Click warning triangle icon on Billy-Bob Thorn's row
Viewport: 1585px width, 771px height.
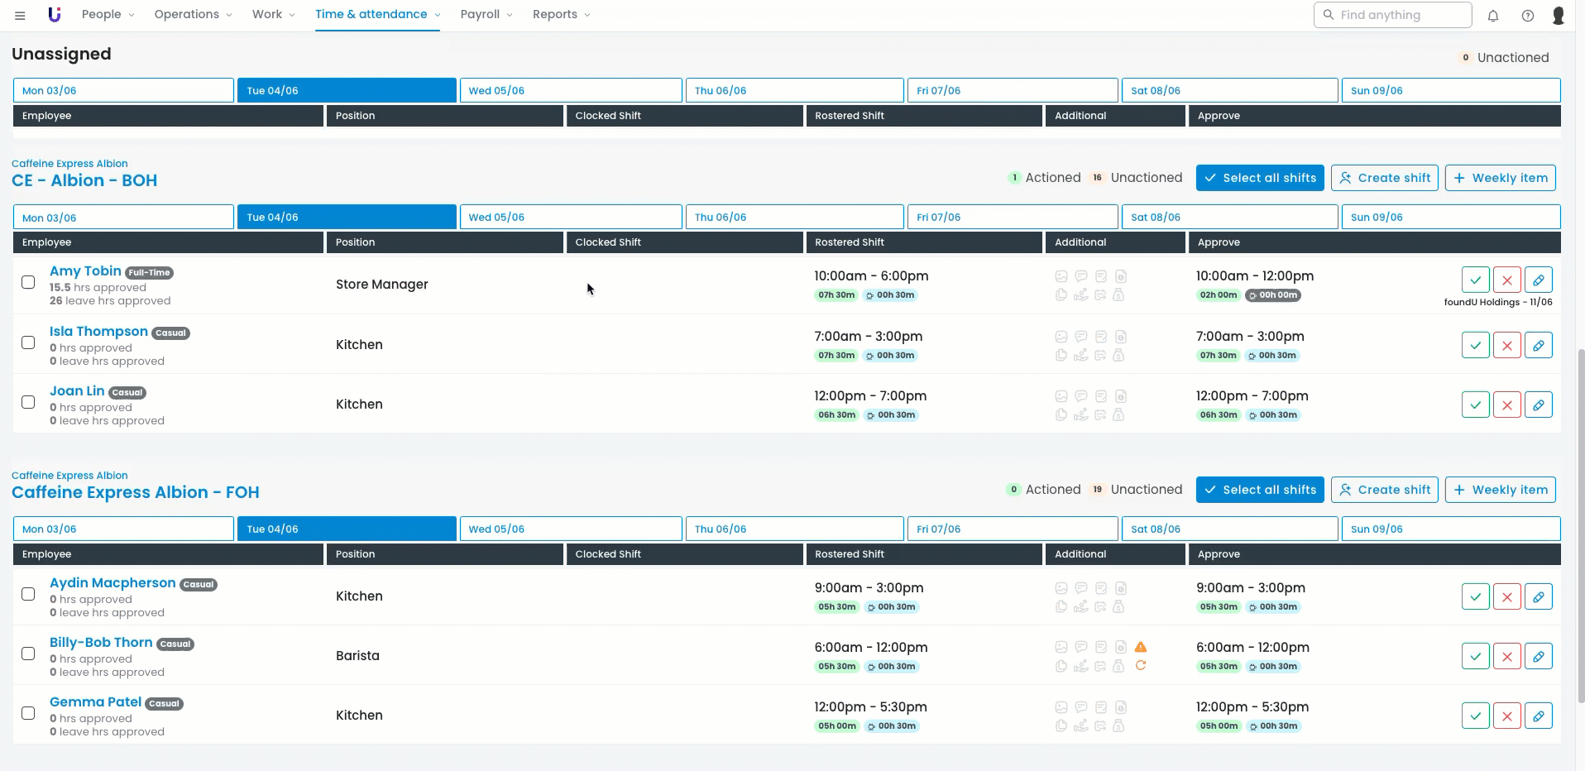point(1141,647)
